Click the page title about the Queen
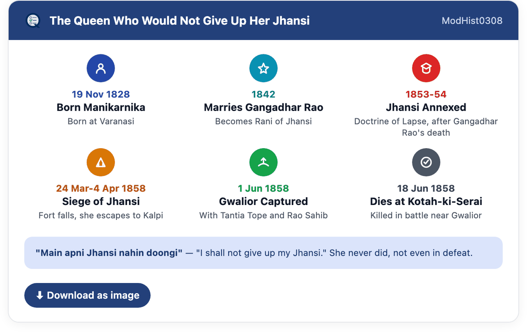The image size is (527, 332). pyautogui.click(x=180, y=21)
